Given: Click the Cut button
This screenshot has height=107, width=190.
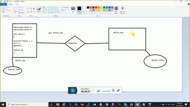Looking at the screenshot, I should 8,7.
